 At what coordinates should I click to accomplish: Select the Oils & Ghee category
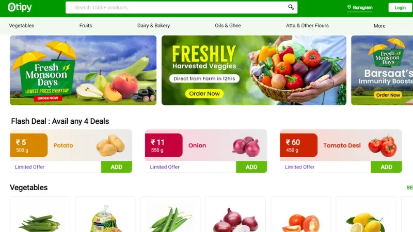point(228,25)
